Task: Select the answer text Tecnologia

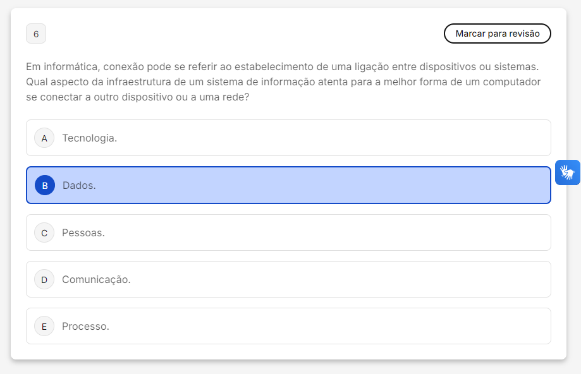Action: pyautogui.click(x=89, y=138)
